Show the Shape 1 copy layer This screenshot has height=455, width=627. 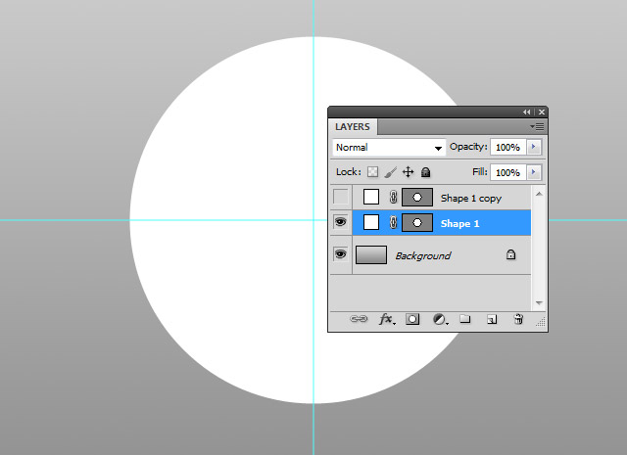click(x=341, y=197)
